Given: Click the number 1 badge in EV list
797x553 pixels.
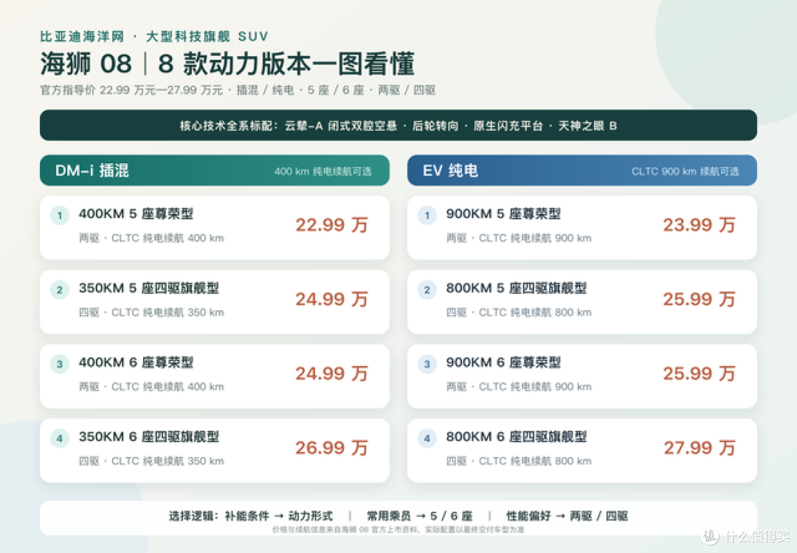Looking at the screenshot, I should pyautogui.click(x=427, y=215).
